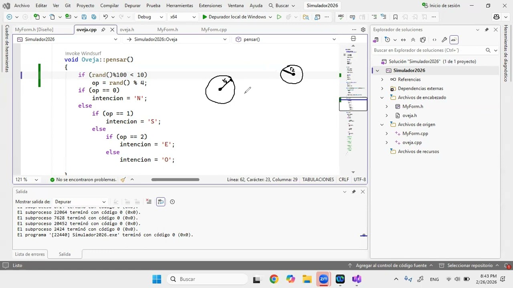Click the switch views icon in Solution Explorer
The image size is (513, 288).
(x=376, y=40)
